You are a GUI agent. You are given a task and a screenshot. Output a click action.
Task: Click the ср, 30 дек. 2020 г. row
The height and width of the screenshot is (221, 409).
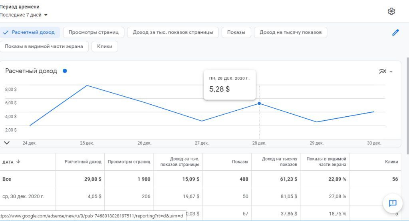coord(24,196)
